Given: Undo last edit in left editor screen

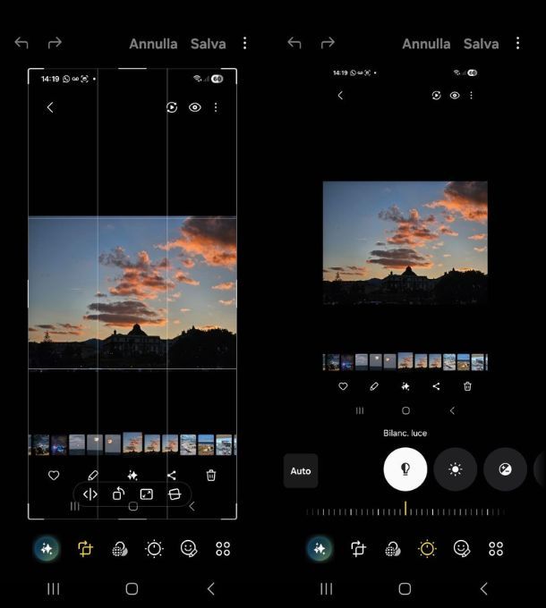Looking at the screenshot, I should pyautogui.click(x=21, y=43).
